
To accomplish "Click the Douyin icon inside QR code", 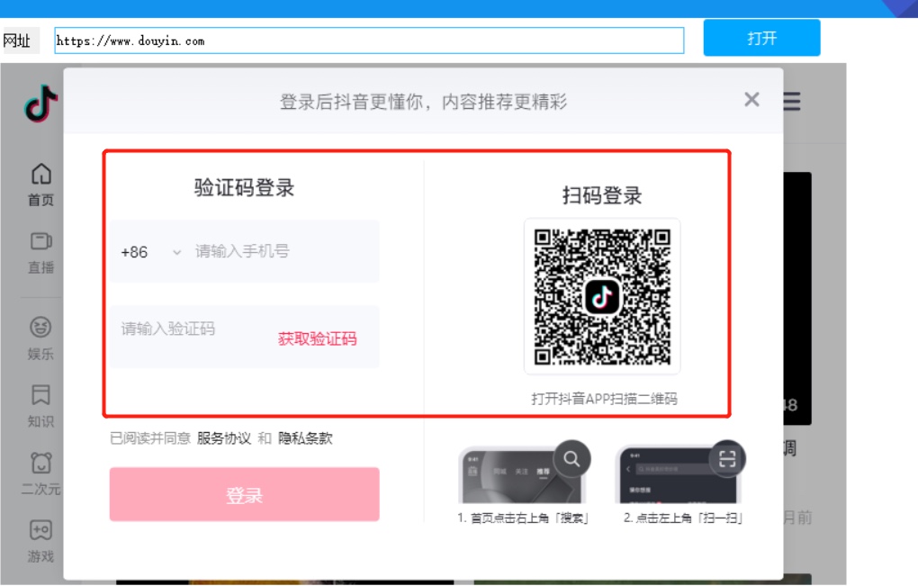I will tap(602, 297).
